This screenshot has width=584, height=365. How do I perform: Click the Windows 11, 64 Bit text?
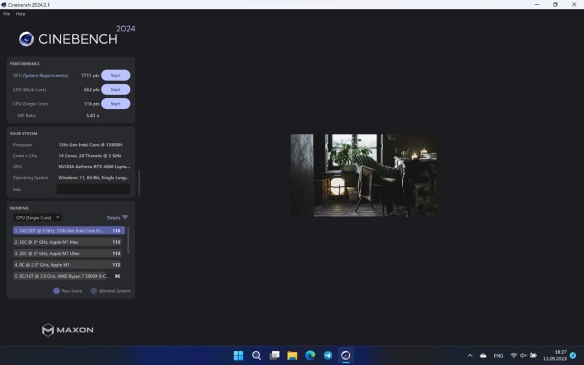click(94, 177)
